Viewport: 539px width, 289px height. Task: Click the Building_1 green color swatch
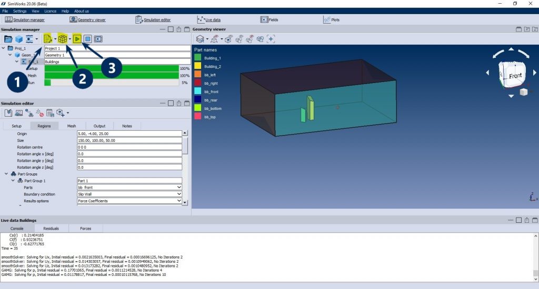point(198,58)
